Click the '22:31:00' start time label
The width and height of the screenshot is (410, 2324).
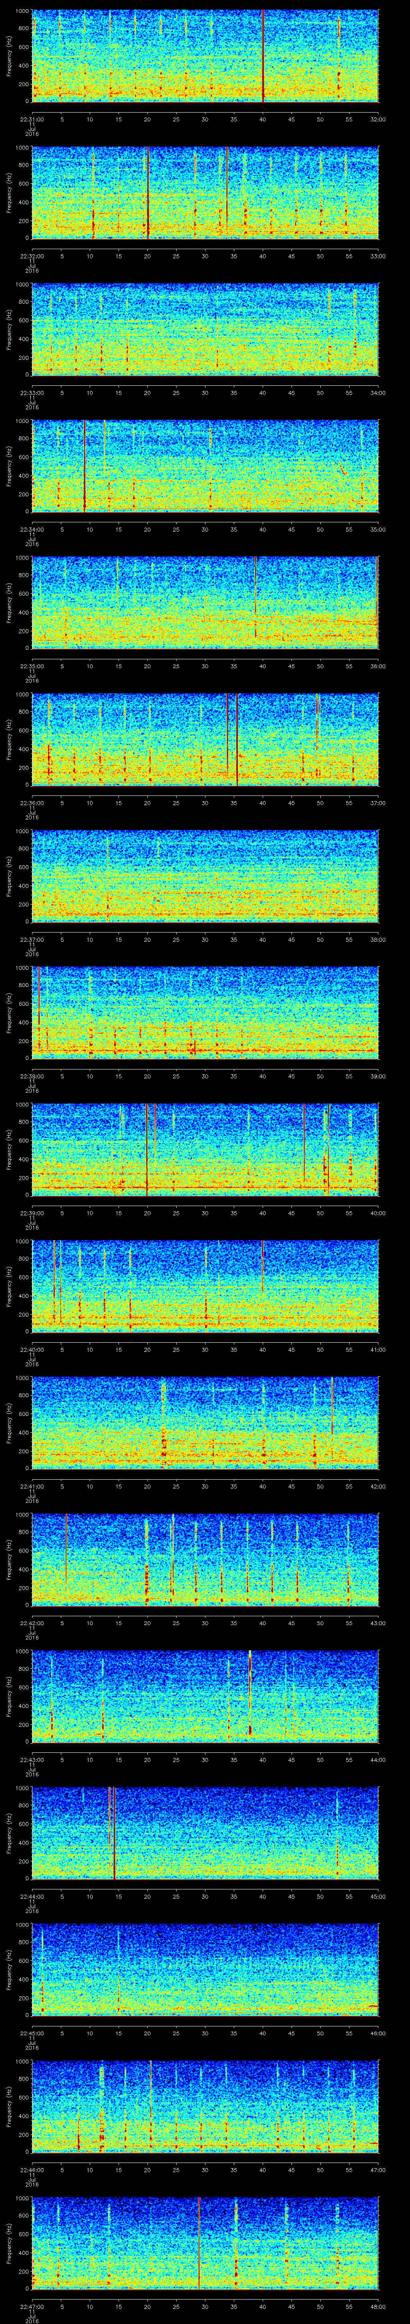coord(32,119)
